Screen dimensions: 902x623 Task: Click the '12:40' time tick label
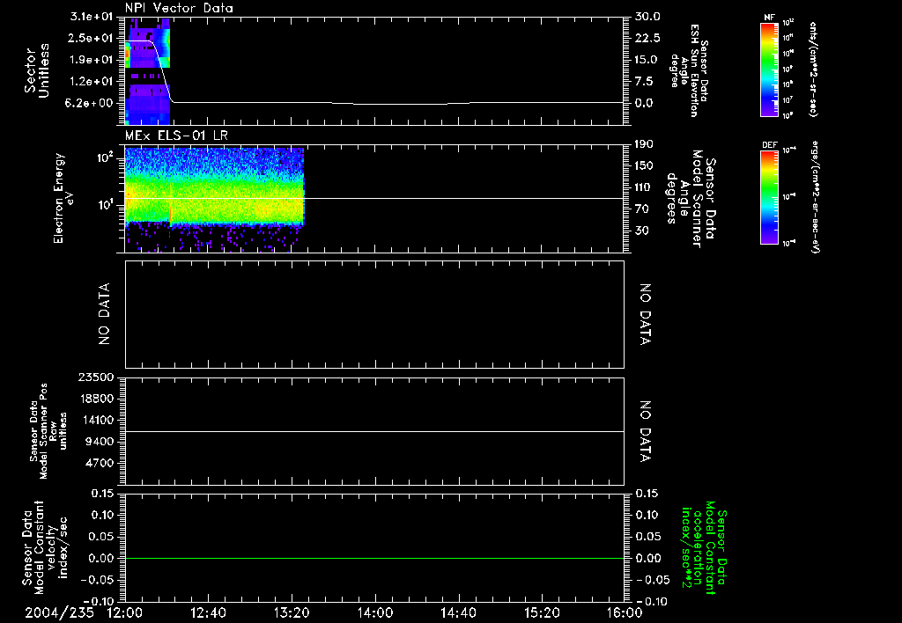point(208,612)
